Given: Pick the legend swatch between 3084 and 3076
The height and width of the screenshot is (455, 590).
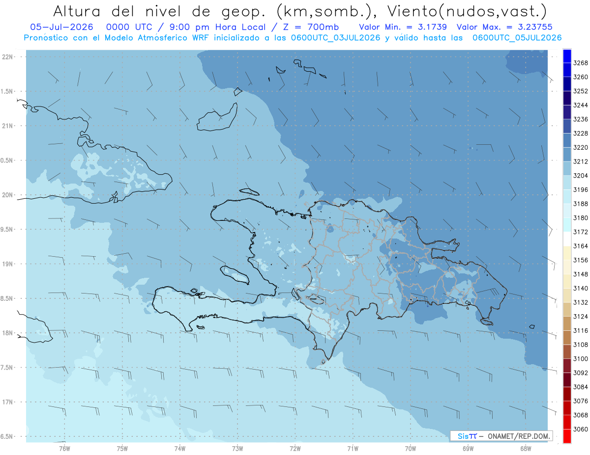Looking at the screenshot, I should (x=567, y=394).
